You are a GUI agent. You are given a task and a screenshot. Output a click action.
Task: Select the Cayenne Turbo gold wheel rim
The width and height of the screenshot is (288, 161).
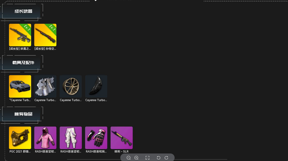[71, 86]
